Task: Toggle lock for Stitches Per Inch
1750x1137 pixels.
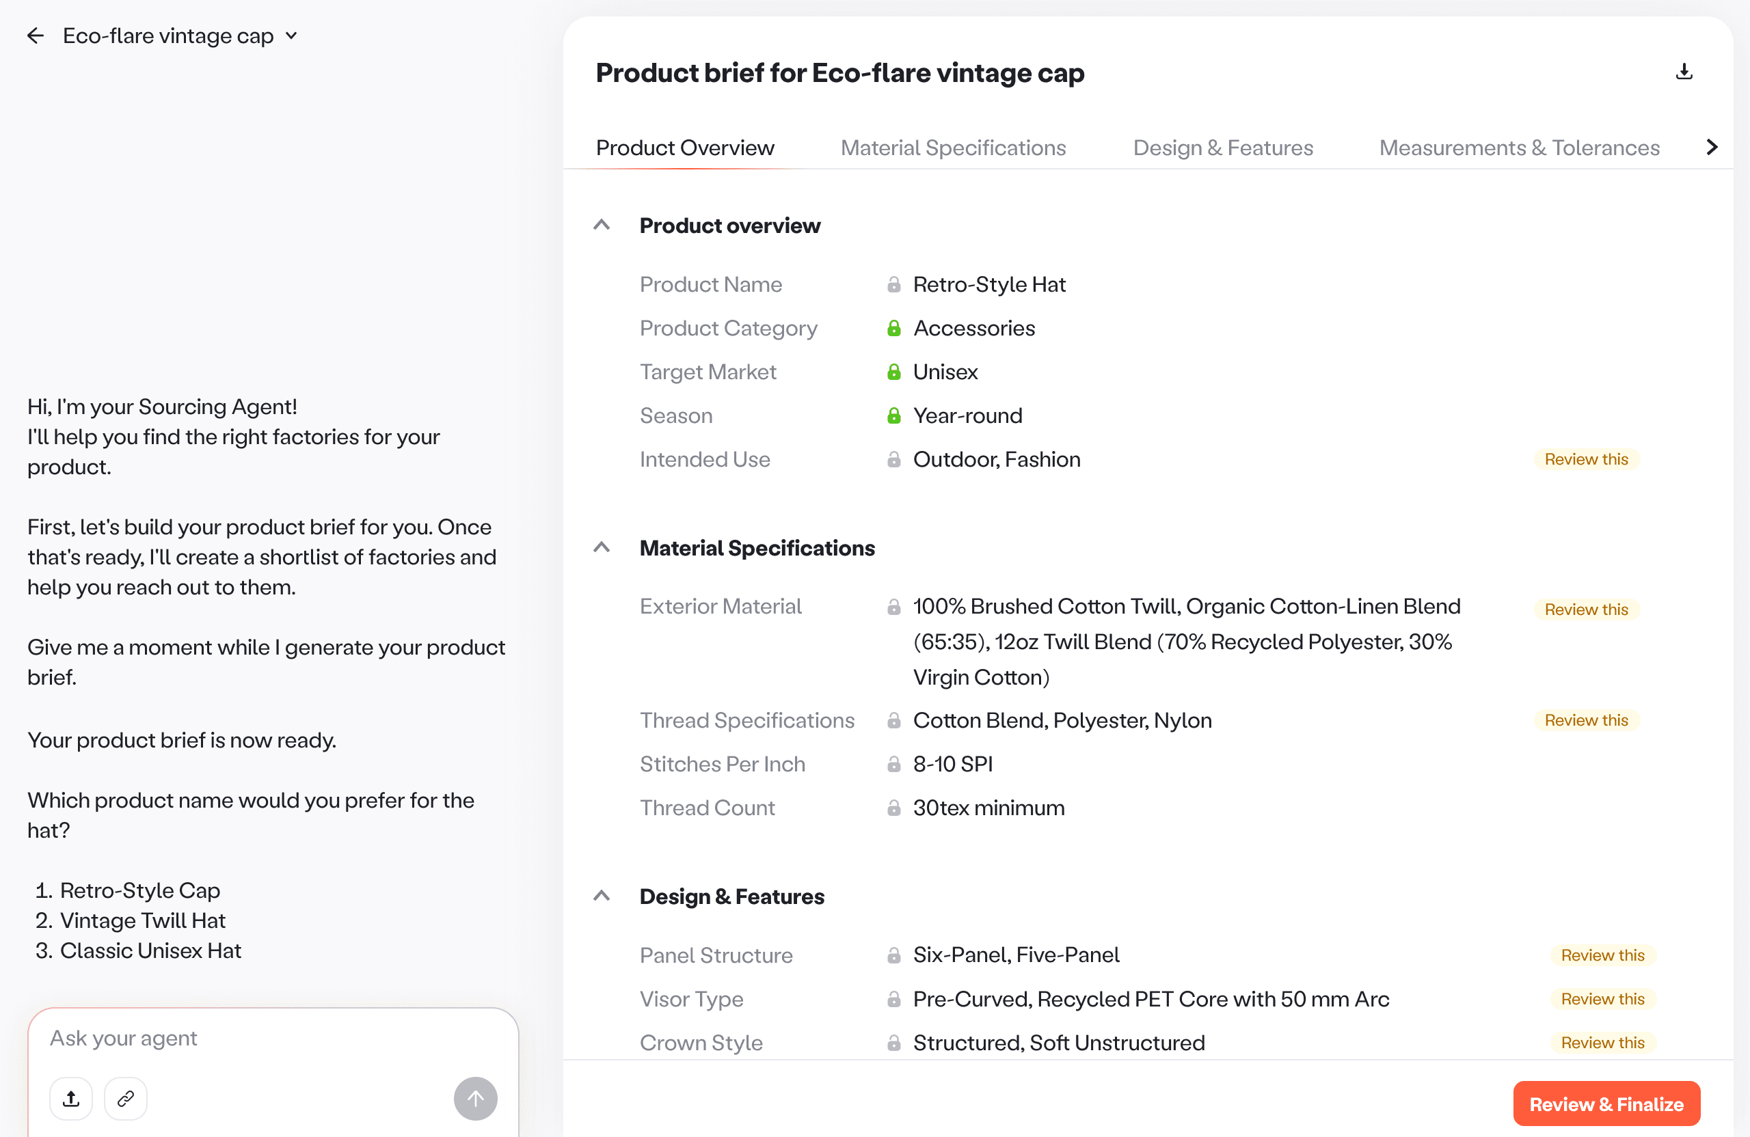Action: pos(893,765)
